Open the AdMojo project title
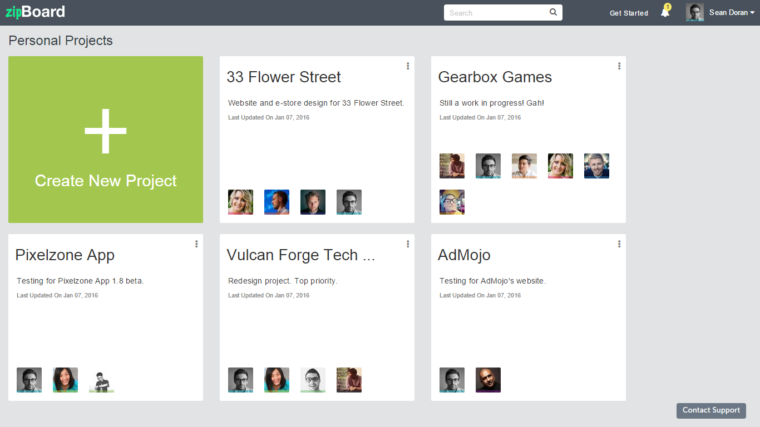Viewport: 760px width, 427px height. (465, 255)
